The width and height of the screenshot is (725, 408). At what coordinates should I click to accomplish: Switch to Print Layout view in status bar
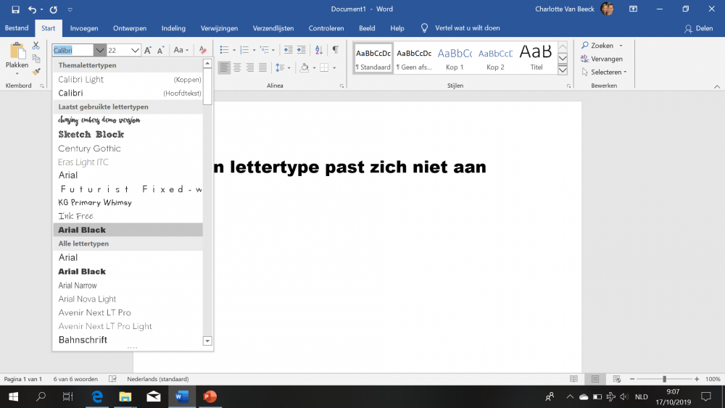[x=594, y=379]
